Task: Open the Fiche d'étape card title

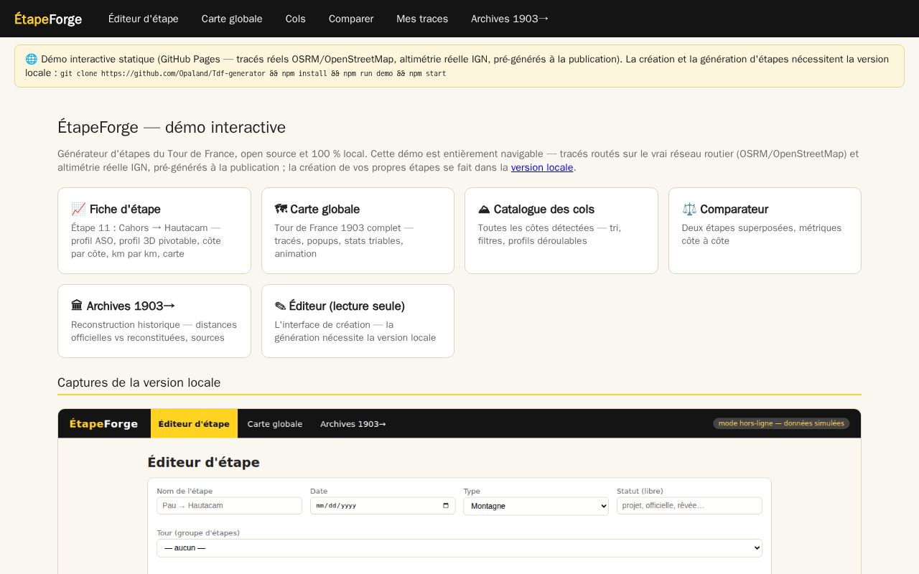Action: pos(125,210)
